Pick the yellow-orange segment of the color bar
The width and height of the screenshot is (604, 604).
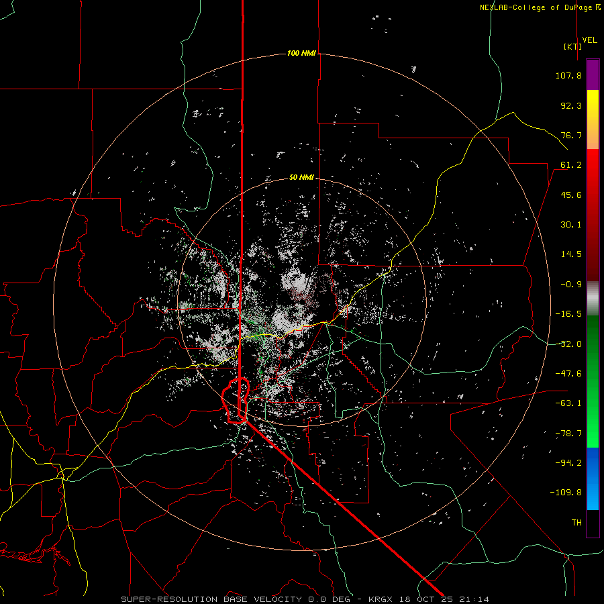click(593, 119)
